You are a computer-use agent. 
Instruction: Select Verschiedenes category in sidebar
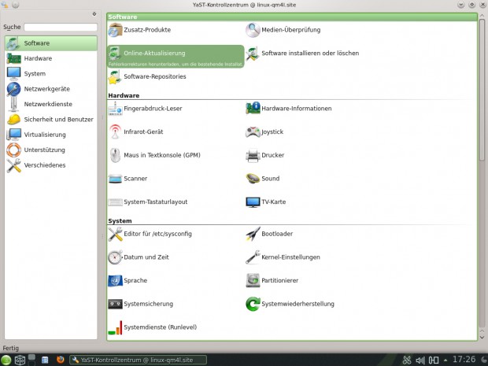(51, 165)
